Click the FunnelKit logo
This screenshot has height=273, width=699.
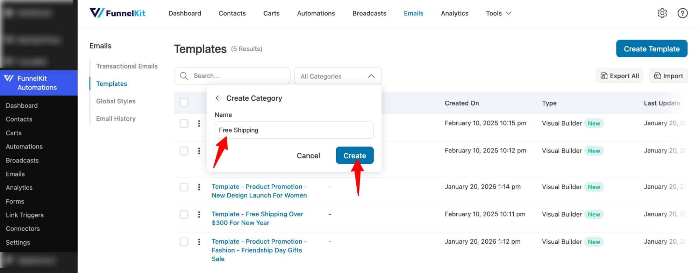117,13
